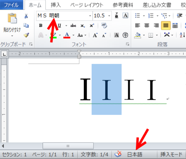Toggle justify paragraph alignment
This screenshot has height=159, width=186.
click(x=166, y=26)
